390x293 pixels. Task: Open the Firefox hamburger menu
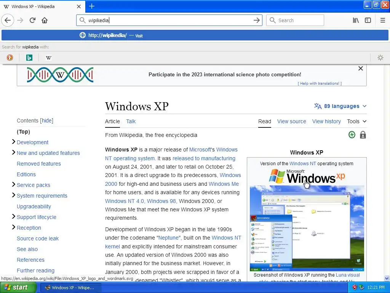(383, 21)
